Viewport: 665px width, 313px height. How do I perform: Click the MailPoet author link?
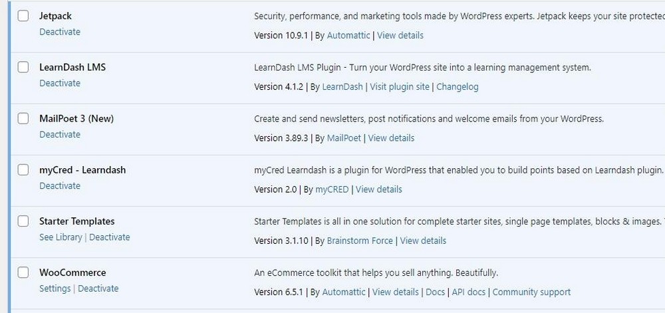pos(344,138)
